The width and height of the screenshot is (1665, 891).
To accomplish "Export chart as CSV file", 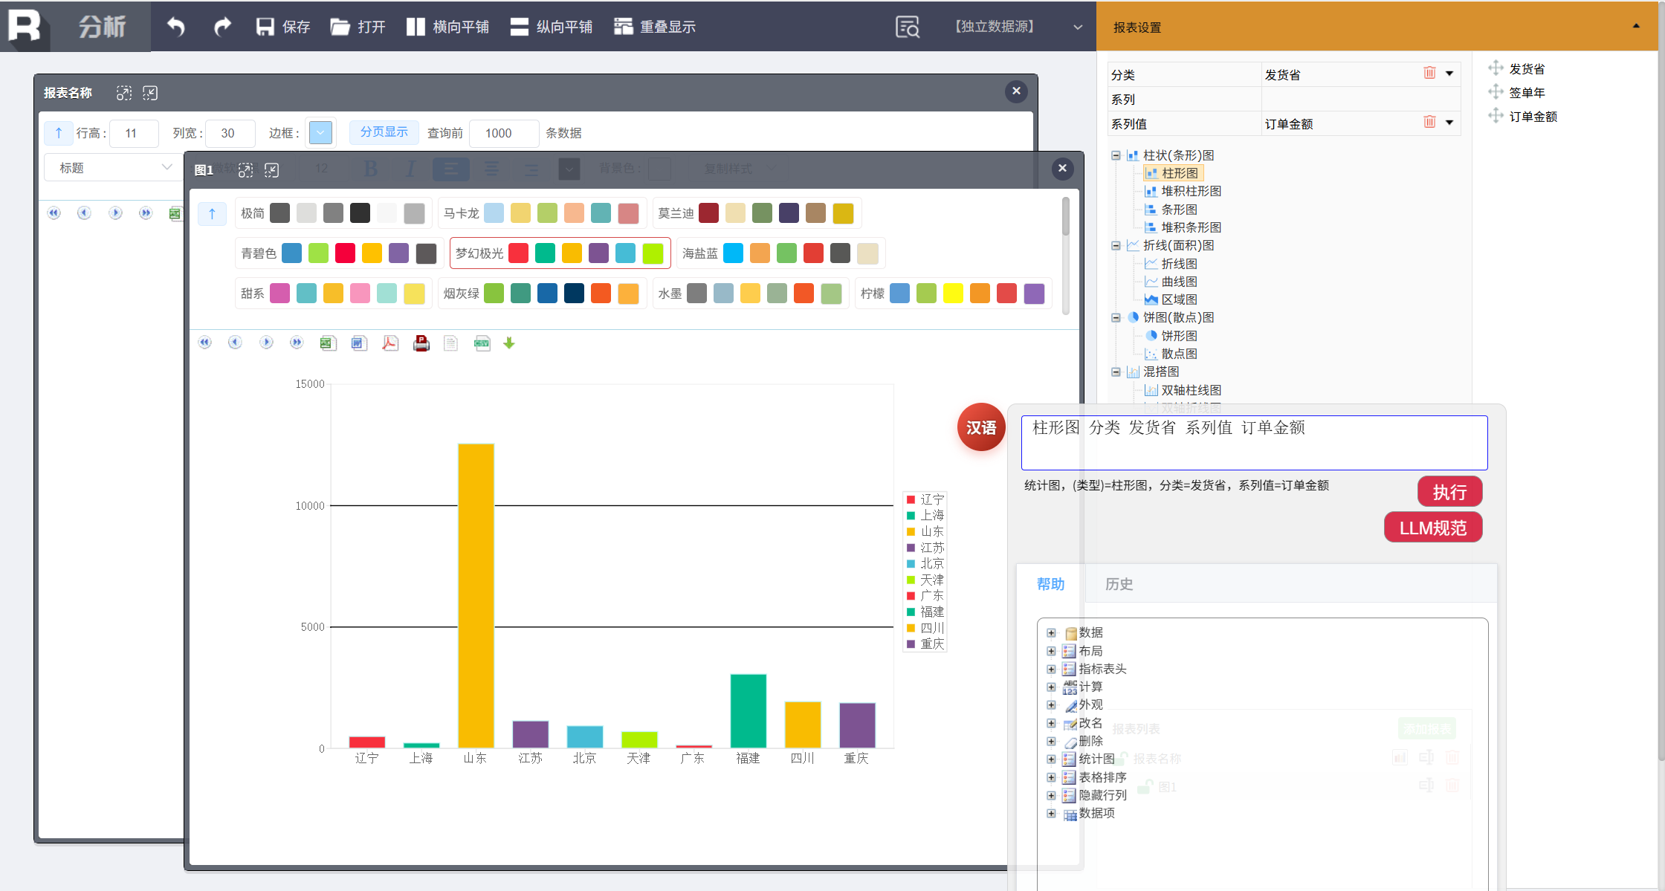I will point(482,343).
